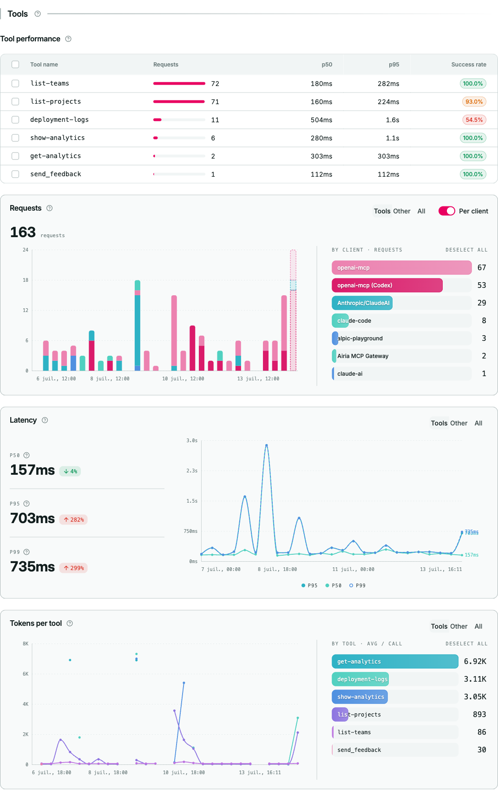The height and width of the screenshot is (790, 498).
Task: Check the deployment-logs row checkbox
Action: 15,120
